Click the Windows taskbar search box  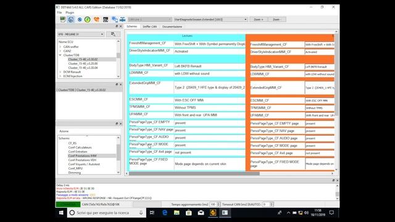[x=106, y=213]
